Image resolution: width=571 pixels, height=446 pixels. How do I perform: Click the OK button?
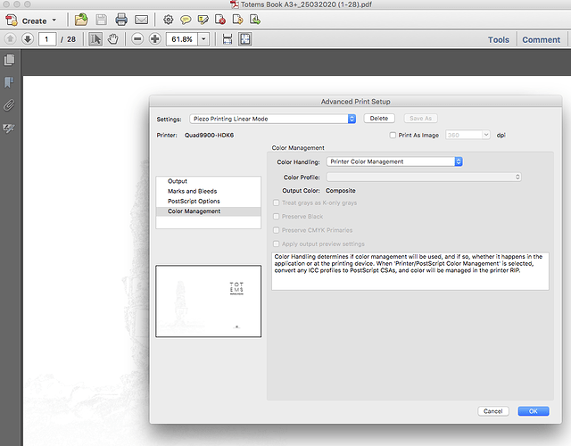[532, 411]
